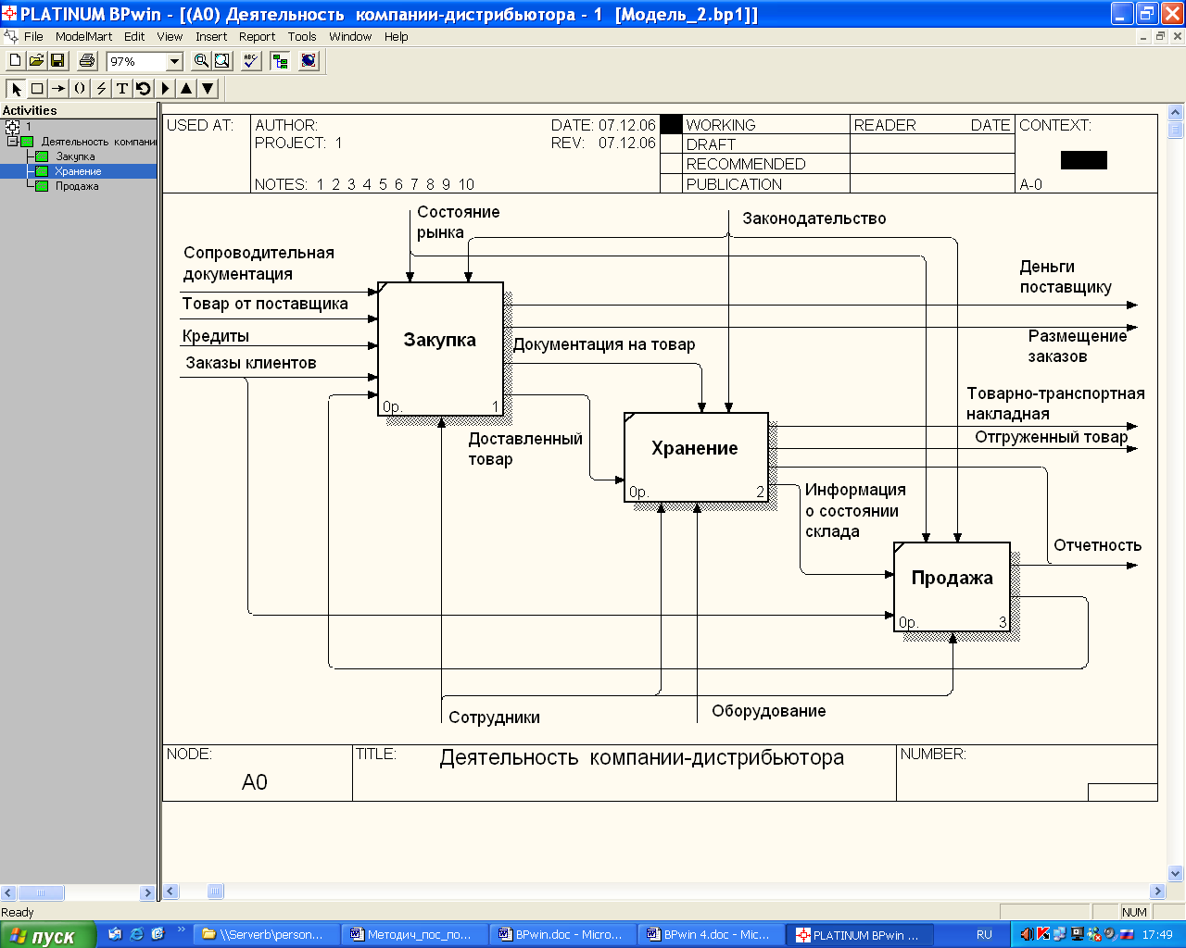Switch to BPwin 4.doc taskbar button
Viewport: 1186px width, 948px height.
(711, 935)
